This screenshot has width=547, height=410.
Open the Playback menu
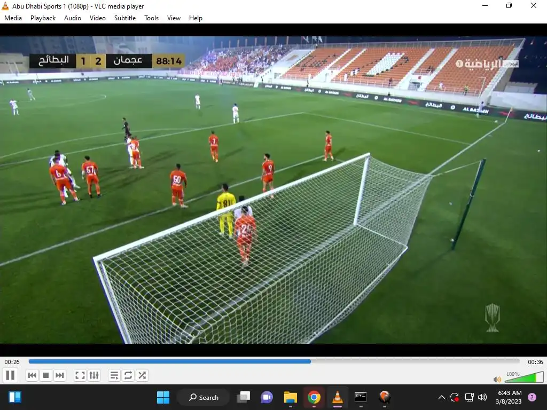coord(43,18)
